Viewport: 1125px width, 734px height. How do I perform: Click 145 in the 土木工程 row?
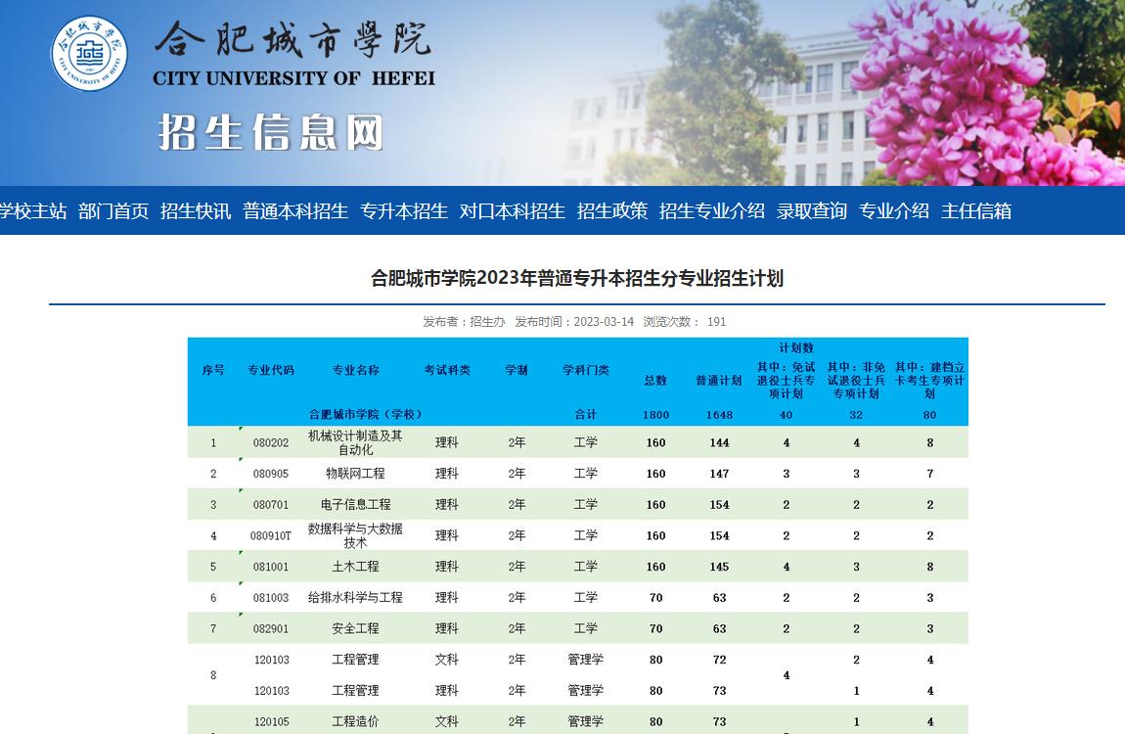[719, 567]
